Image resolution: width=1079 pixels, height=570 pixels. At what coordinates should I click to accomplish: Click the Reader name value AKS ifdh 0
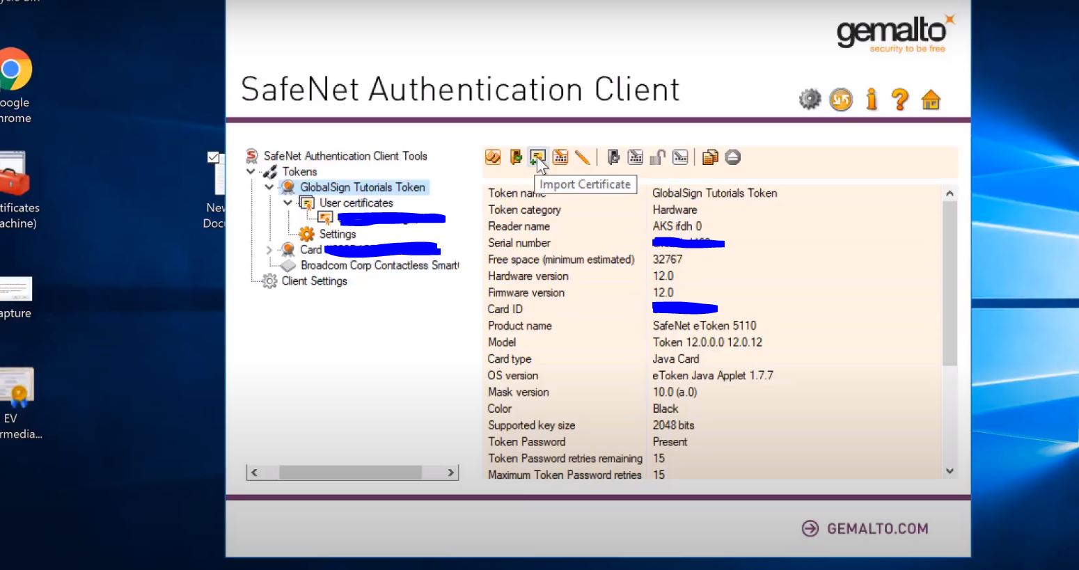pyautogui.click(x=677, y=226)
